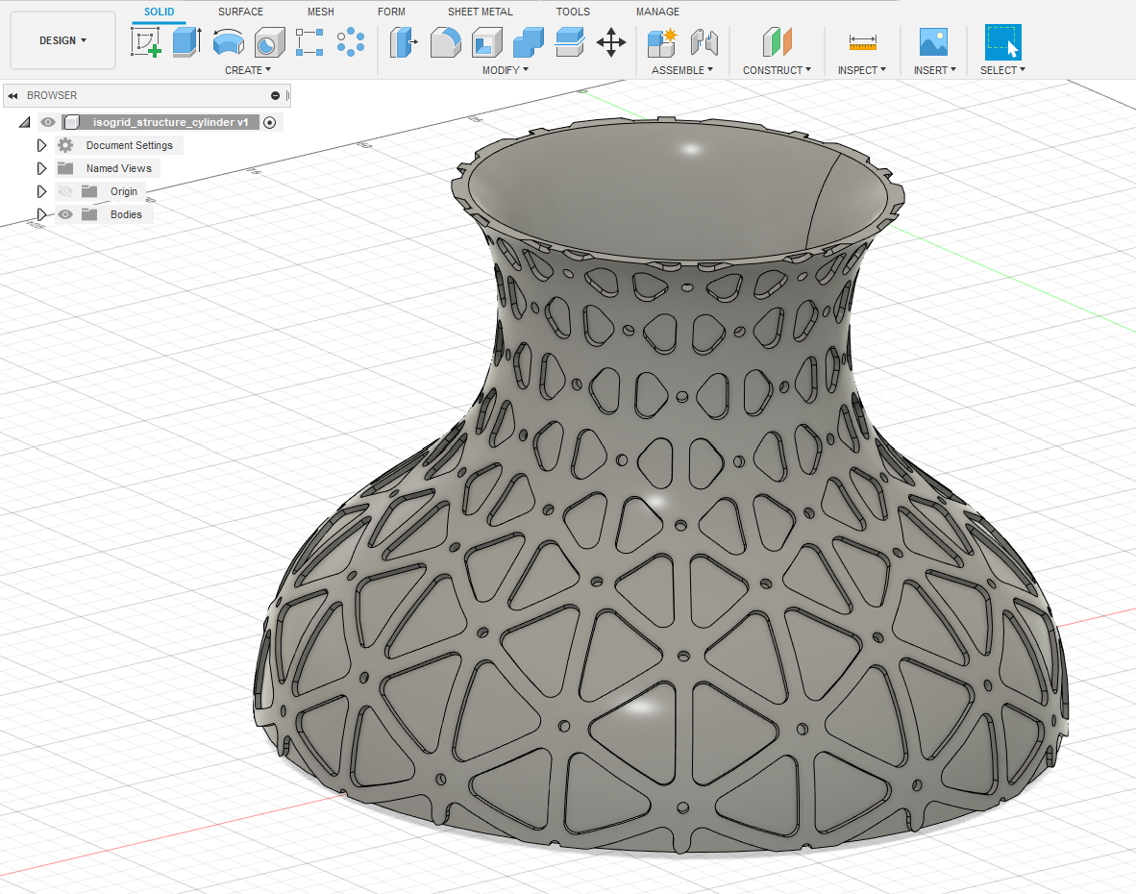Show the hidden Origin folder
The image size is (1136, 894).
tap(65, 191)
